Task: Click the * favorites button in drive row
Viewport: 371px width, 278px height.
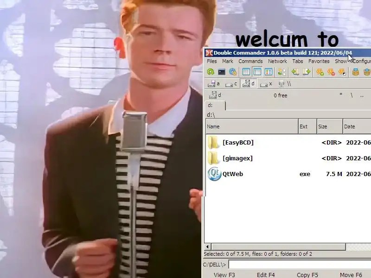Action: click(x=341, y=95)
